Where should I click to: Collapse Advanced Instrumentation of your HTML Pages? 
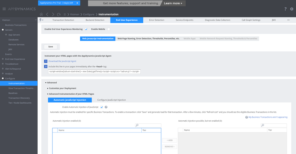click(x=48, y=94)
